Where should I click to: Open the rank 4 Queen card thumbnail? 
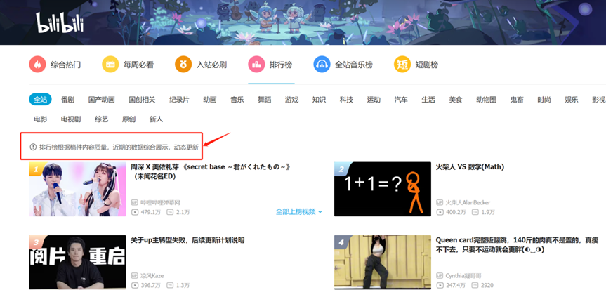tap(382, 262)
